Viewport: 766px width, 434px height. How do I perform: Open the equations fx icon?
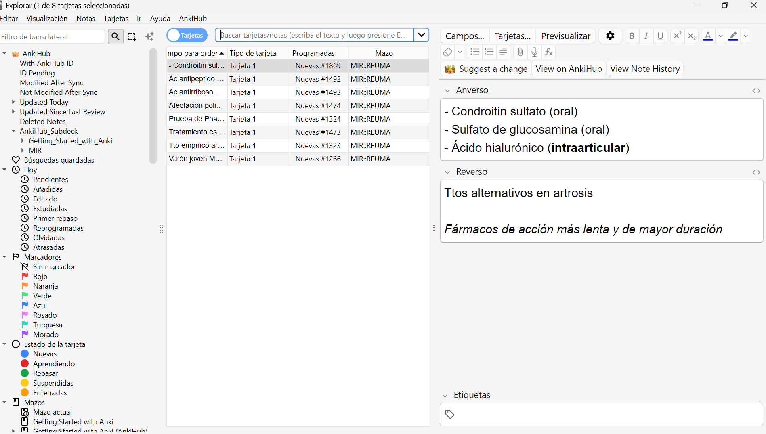tap(548, 52)
